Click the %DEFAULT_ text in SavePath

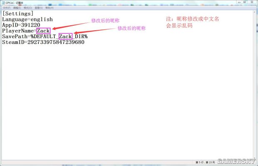click(44, 37)
